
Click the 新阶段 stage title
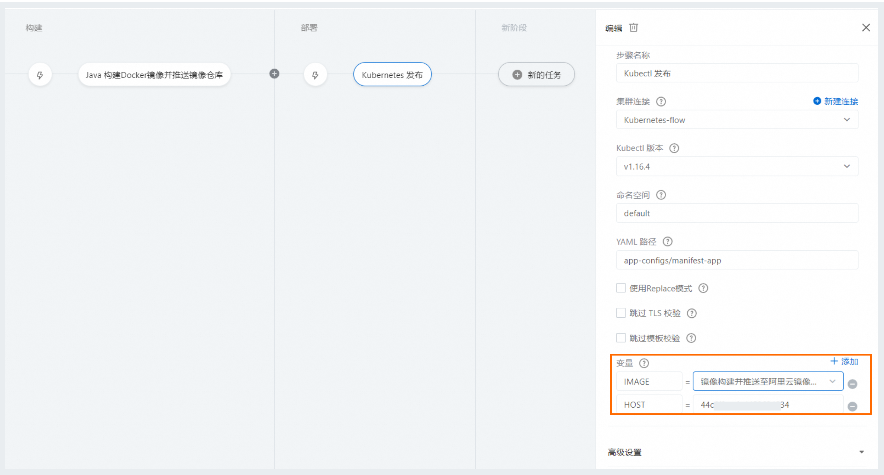point(514,28)
